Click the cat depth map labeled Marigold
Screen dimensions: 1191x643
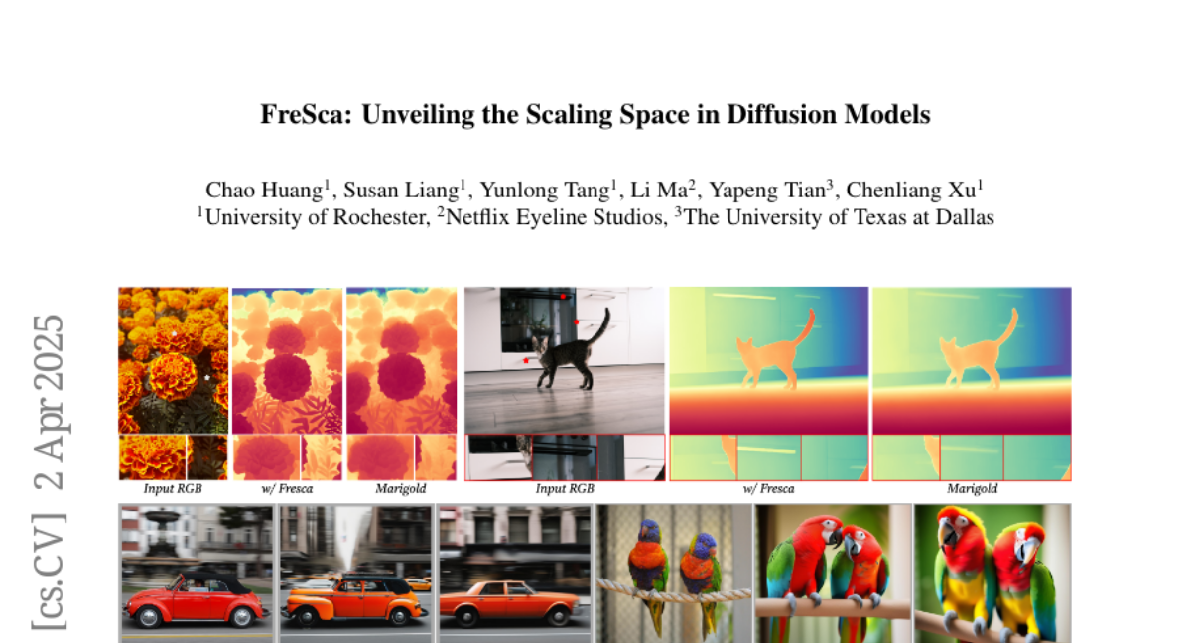972,360
